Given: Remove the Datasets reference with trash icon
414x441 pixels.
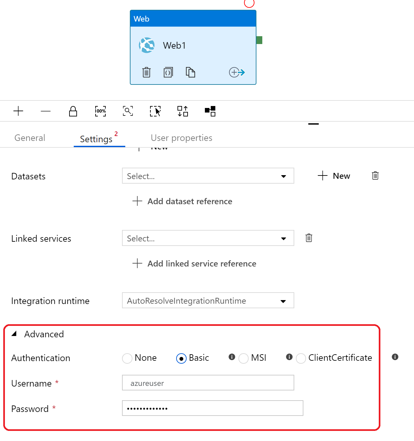Looking at the screenshot, I should (375, 175).
